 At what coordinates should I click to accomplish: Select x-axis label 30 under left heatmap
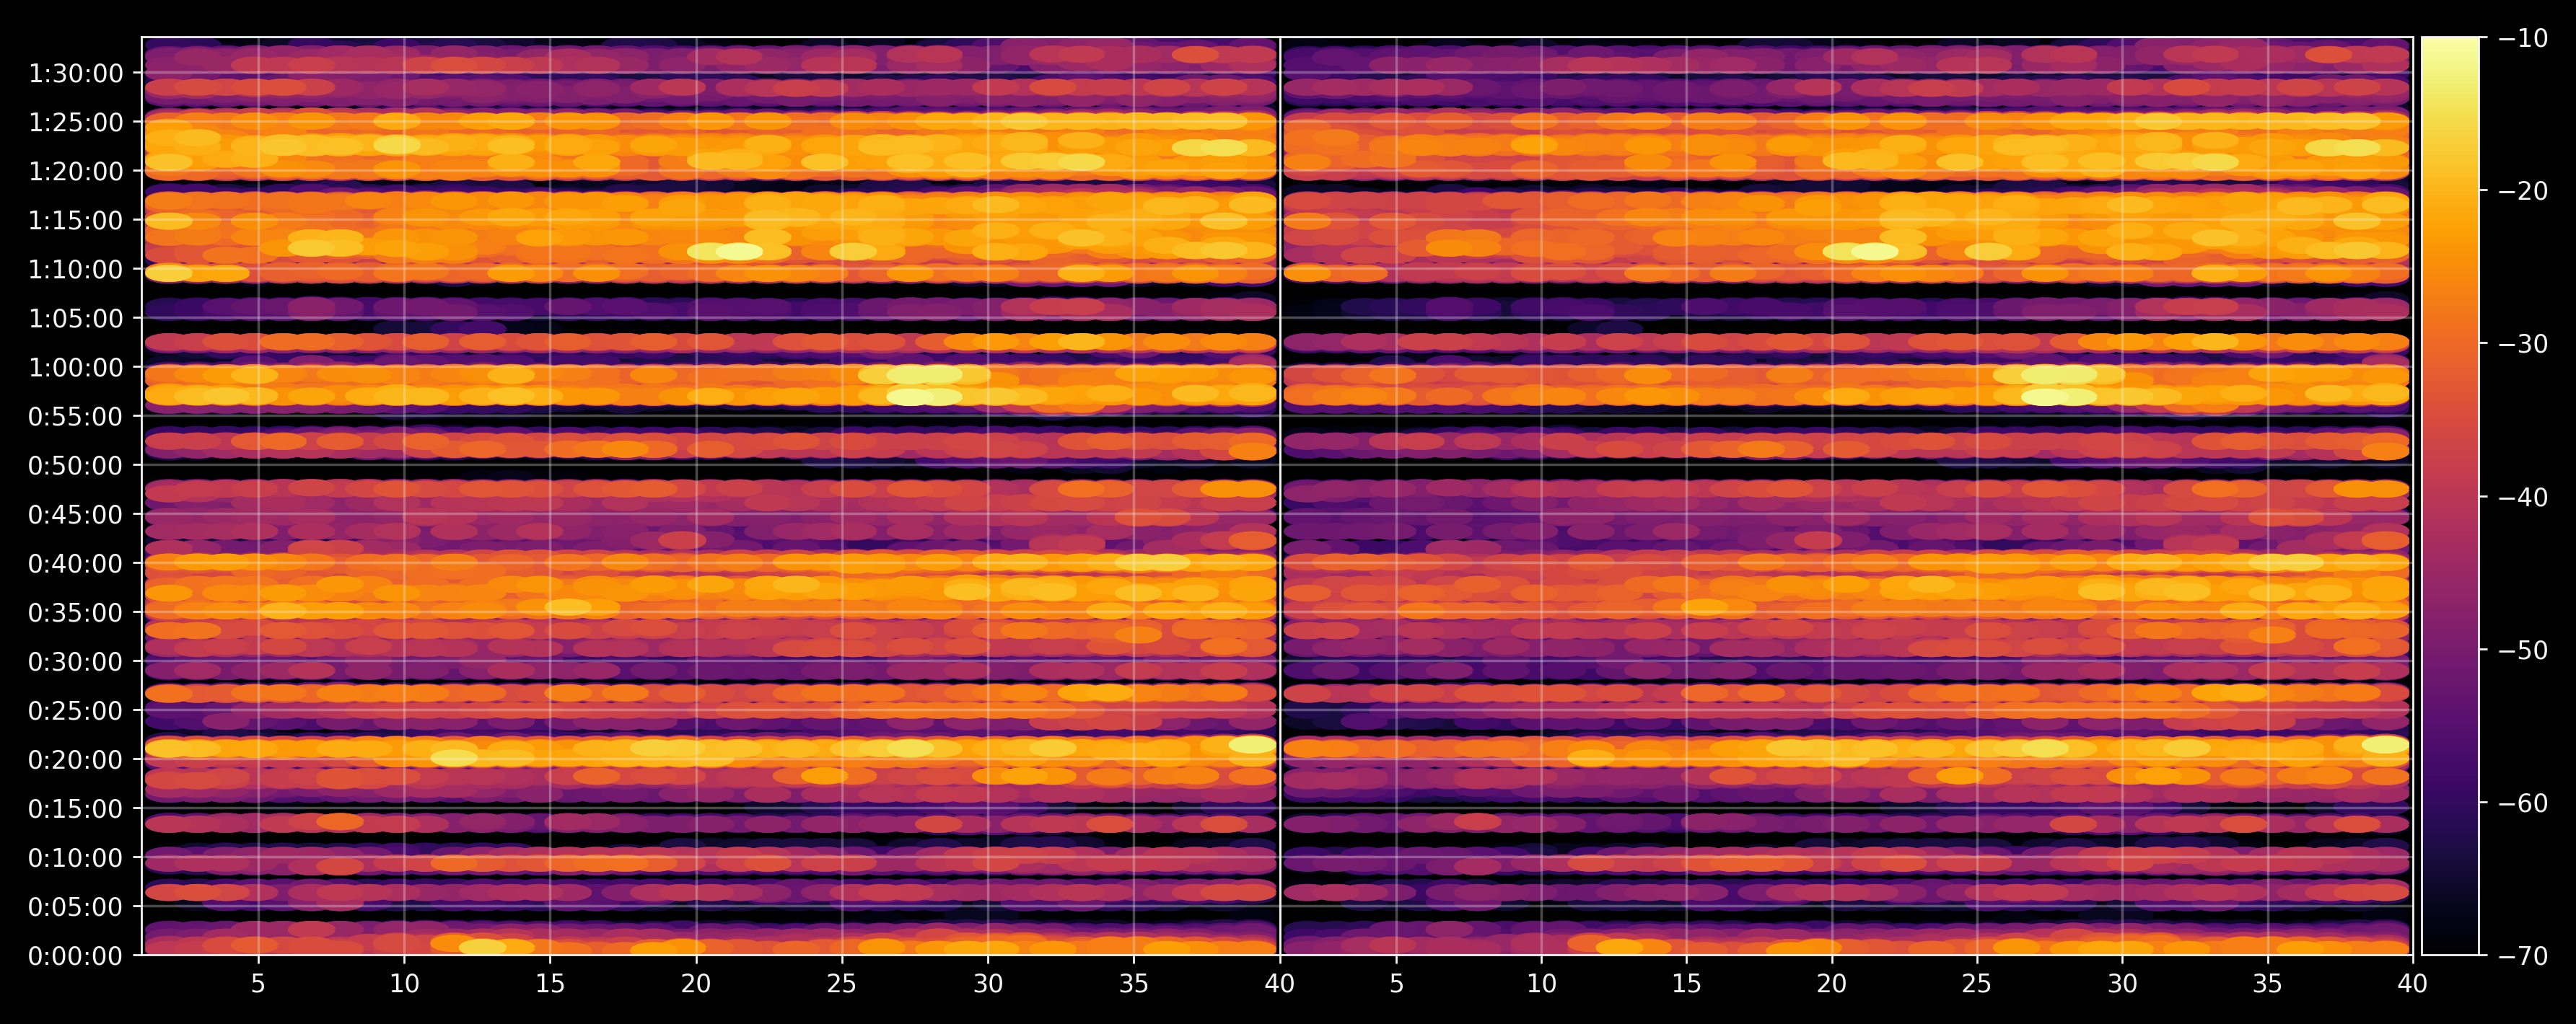pos(988,984)
